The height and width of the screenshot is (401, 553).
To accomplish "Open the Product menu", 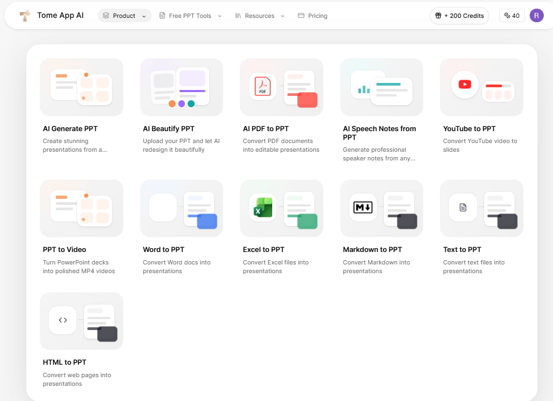I will click(125, 16).
